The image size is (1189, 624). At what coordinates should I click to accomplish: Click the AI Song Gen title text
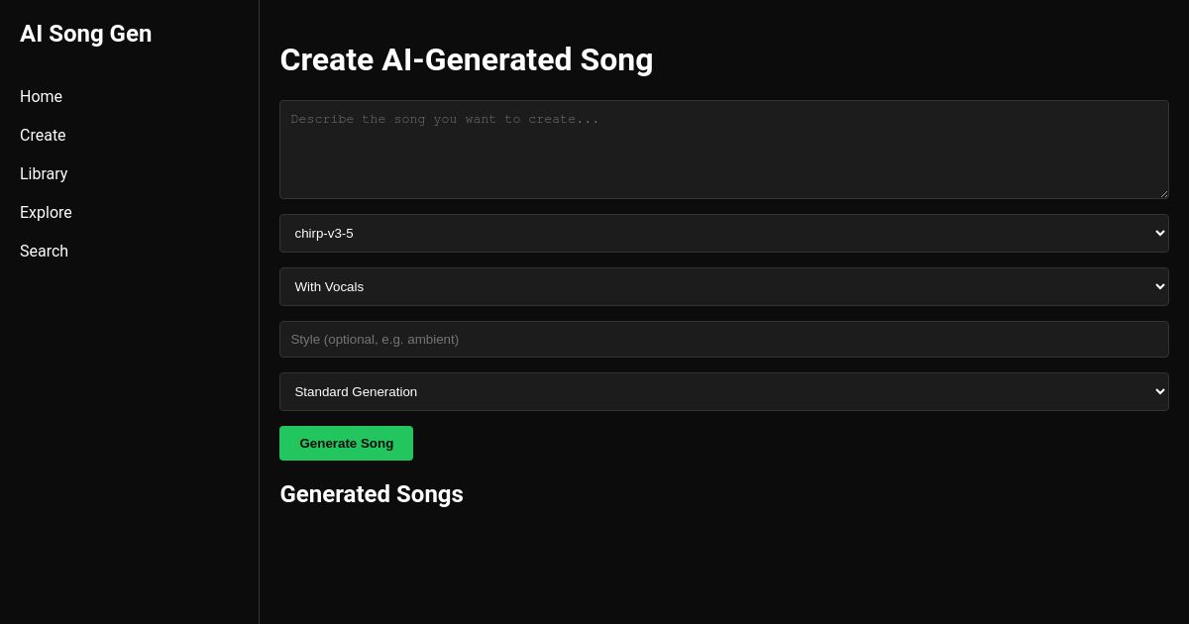pos(85,34)
